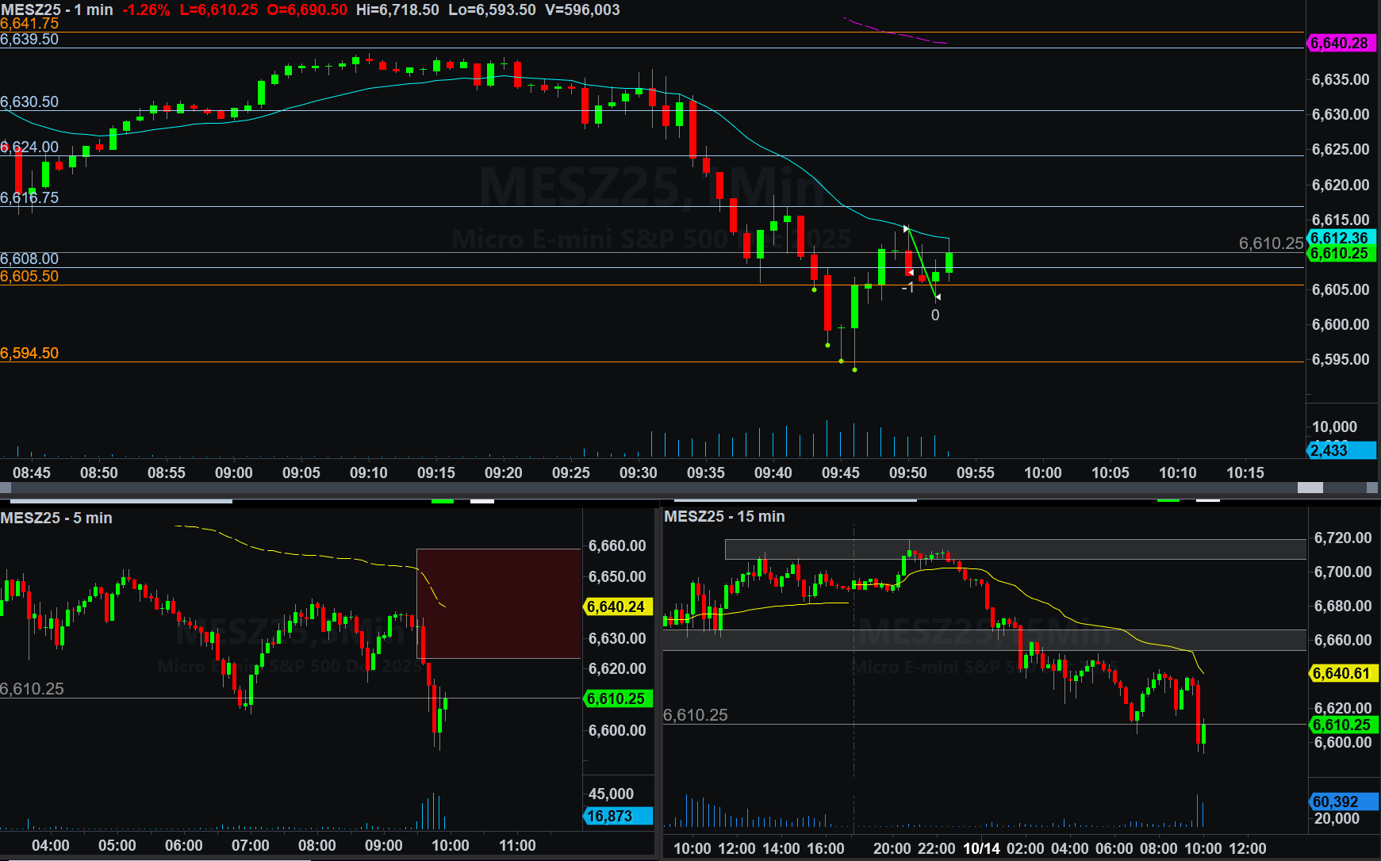
Task: Click the green indicator above the 5 min chart
Action: pos(442,501)
